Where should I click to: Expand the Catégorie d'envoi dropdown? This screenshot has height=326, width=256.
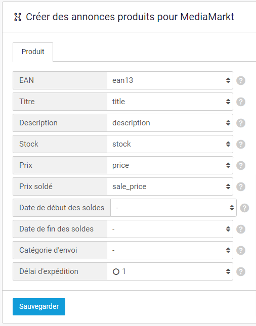pyautogui.click(x=170, y=250)
